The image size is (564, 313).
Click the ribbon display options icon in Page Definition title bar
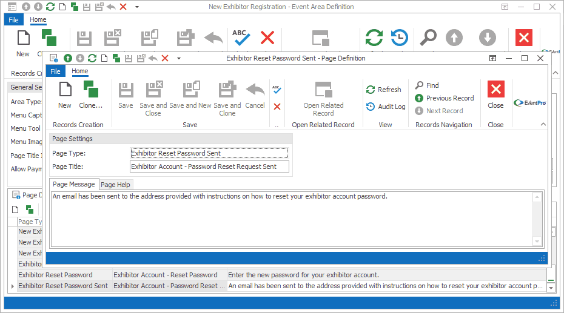tap(493, 58)
